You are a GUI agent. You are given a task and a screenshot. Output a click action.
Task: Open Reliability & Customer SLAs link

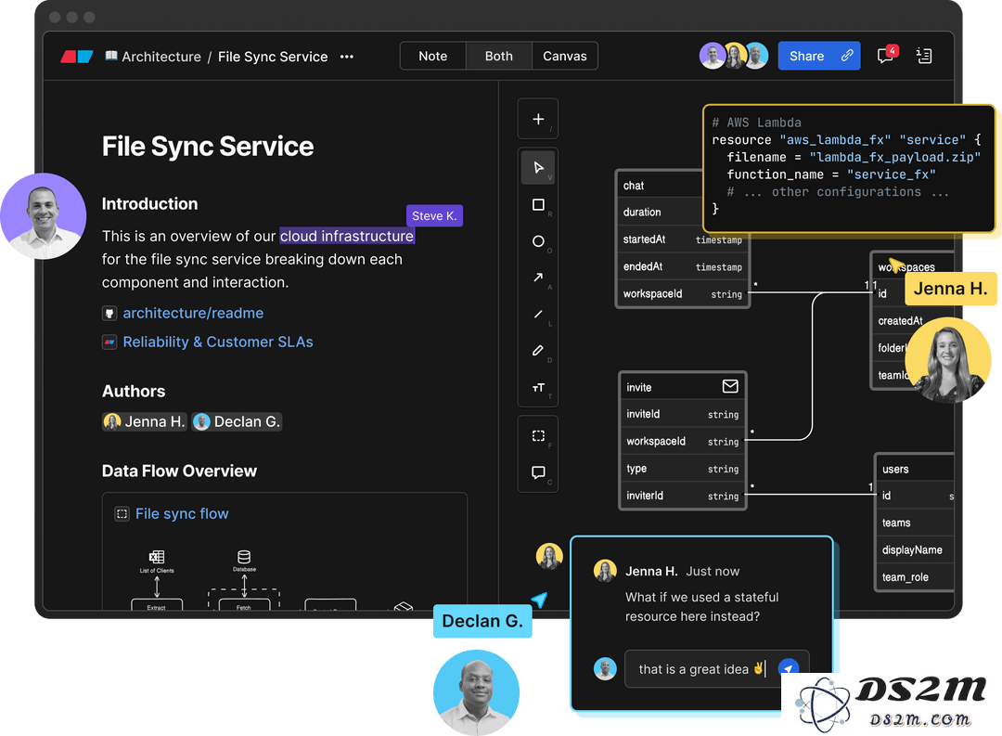(x=218, y=342)
